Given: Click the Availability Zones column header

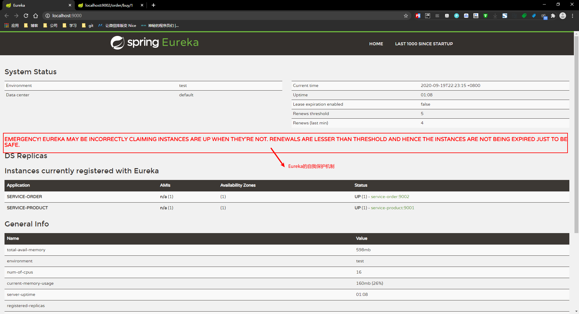Looking at the screenshot, I should (x=238, y=185).
